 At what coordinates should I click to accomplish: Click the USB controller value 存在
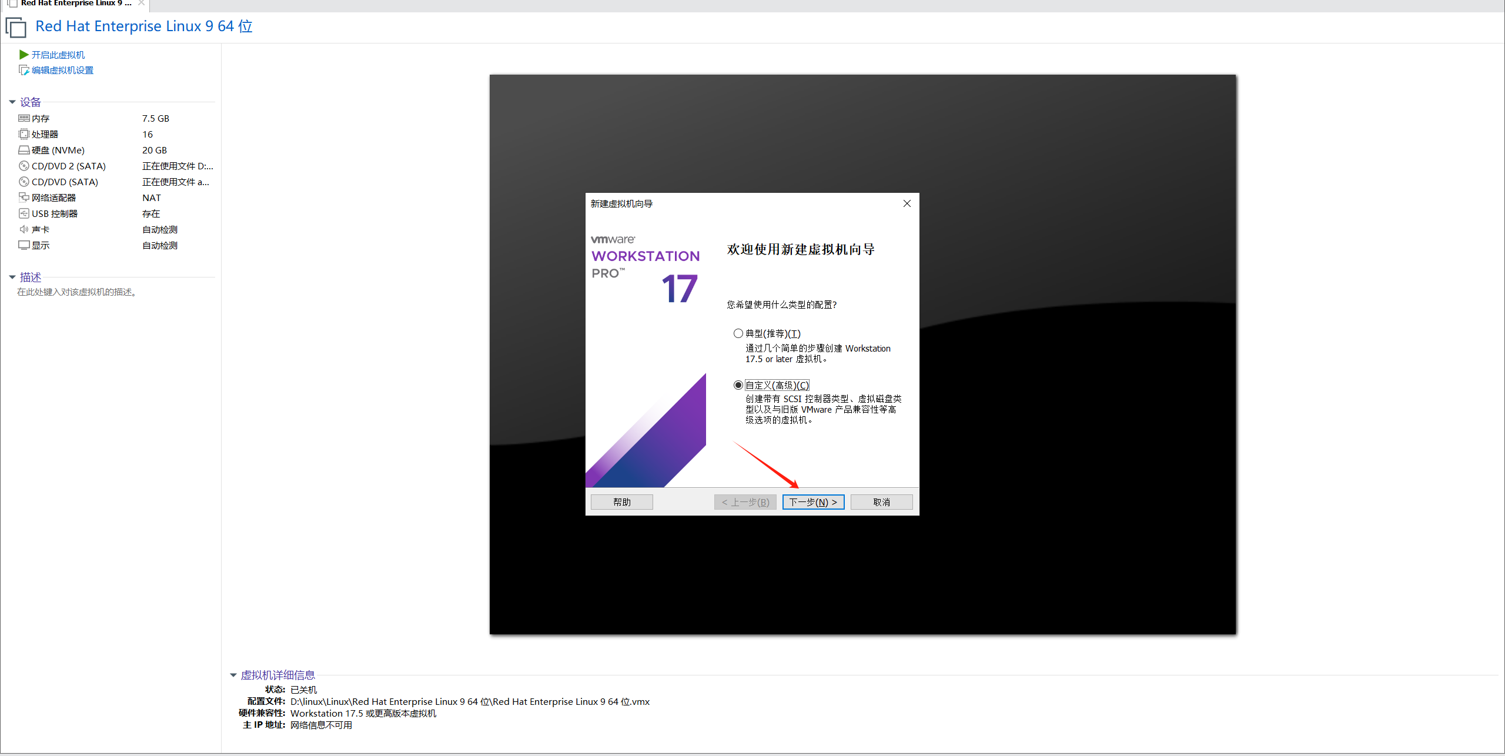[151, 213]
